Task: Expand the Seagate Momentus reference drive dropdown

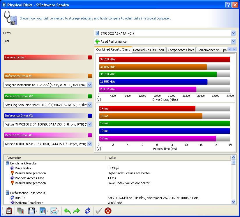Action: pos(89,85)
